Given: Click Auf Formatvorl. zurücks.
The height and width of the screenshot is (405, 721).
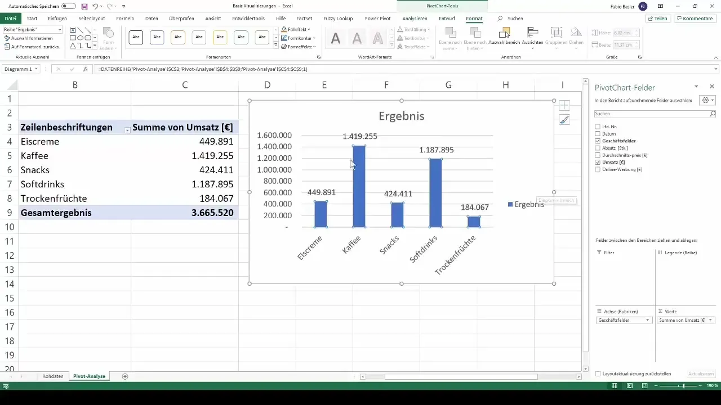Looking at the screenshot, I should click(x=32, y=47).
